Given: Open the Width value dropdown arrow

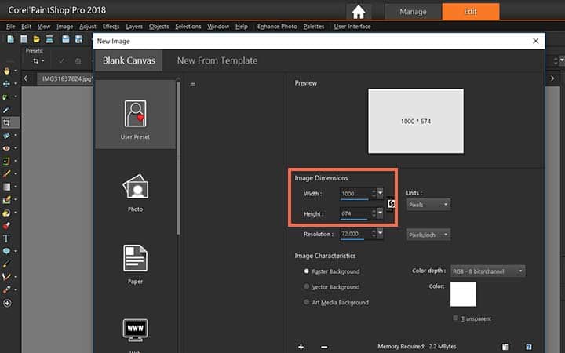Looking at the screenshot, I should pos(380,194).
